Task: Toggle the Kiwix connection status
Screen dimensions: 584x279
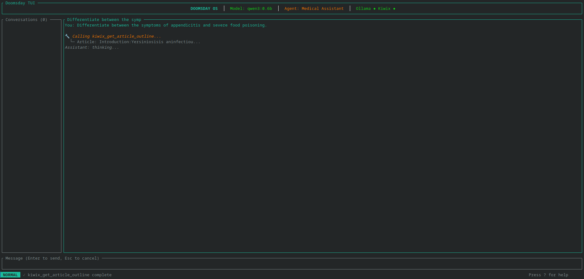Action: 395,9
